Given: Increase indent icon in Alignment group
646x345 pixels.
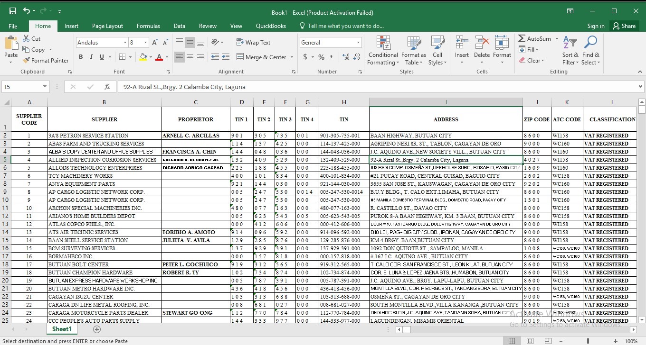Looking at the screenshot, I should [225, 57].
